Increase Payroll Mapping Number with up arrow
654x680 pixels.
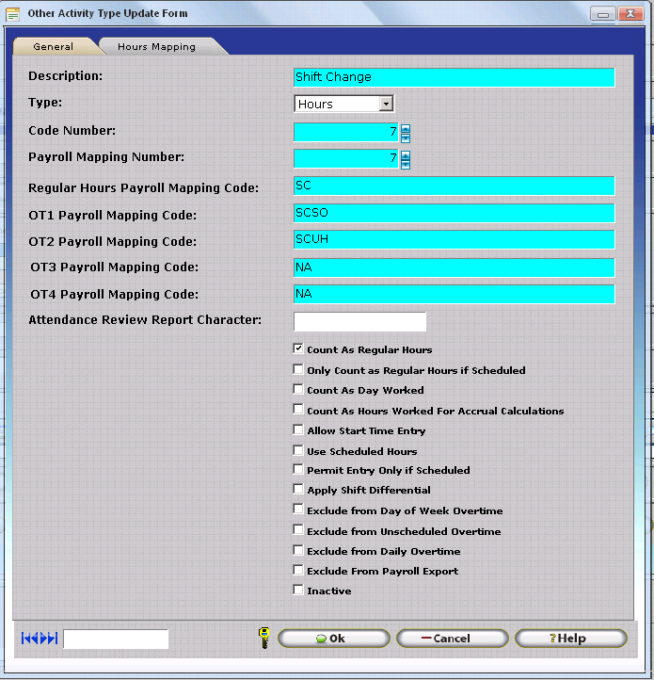(x=406, y=154)
